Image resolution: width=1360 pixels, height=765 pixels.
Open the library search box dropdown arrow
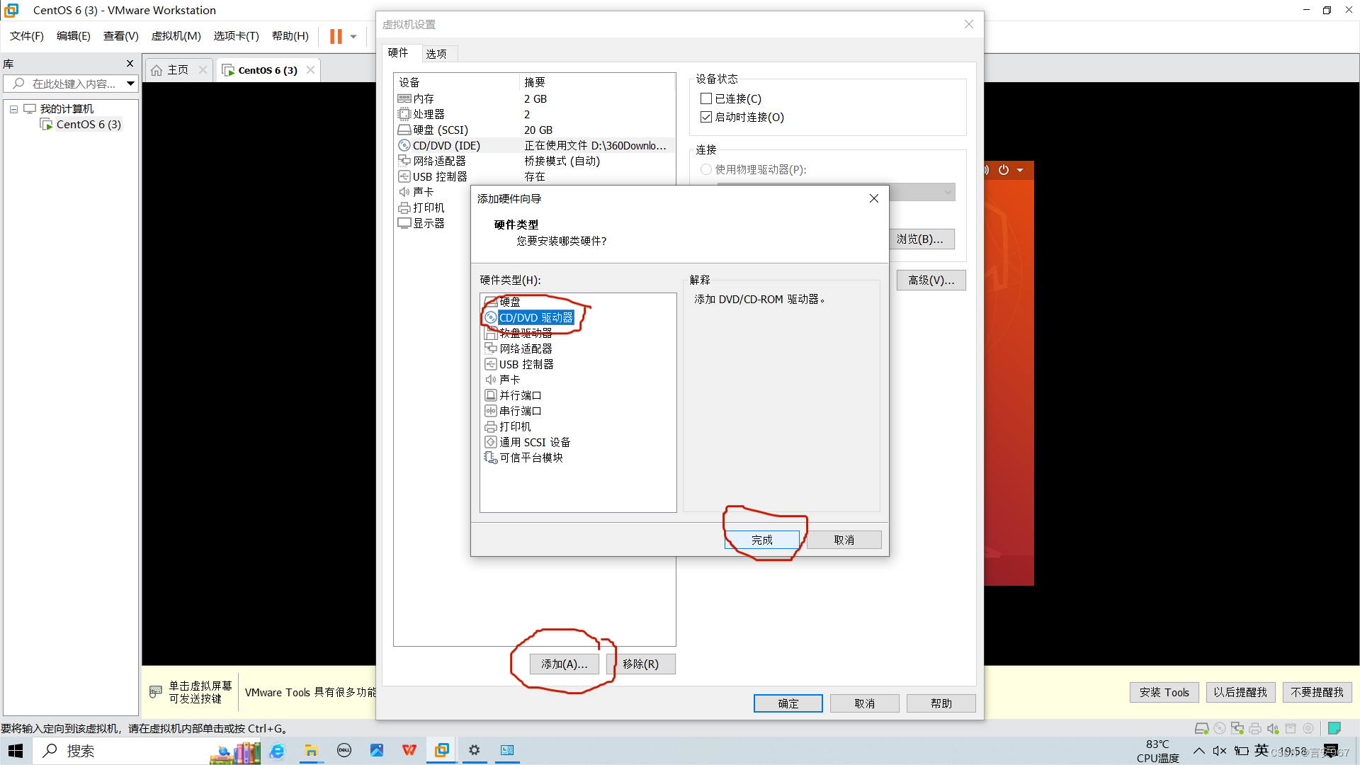coord(131,84)
